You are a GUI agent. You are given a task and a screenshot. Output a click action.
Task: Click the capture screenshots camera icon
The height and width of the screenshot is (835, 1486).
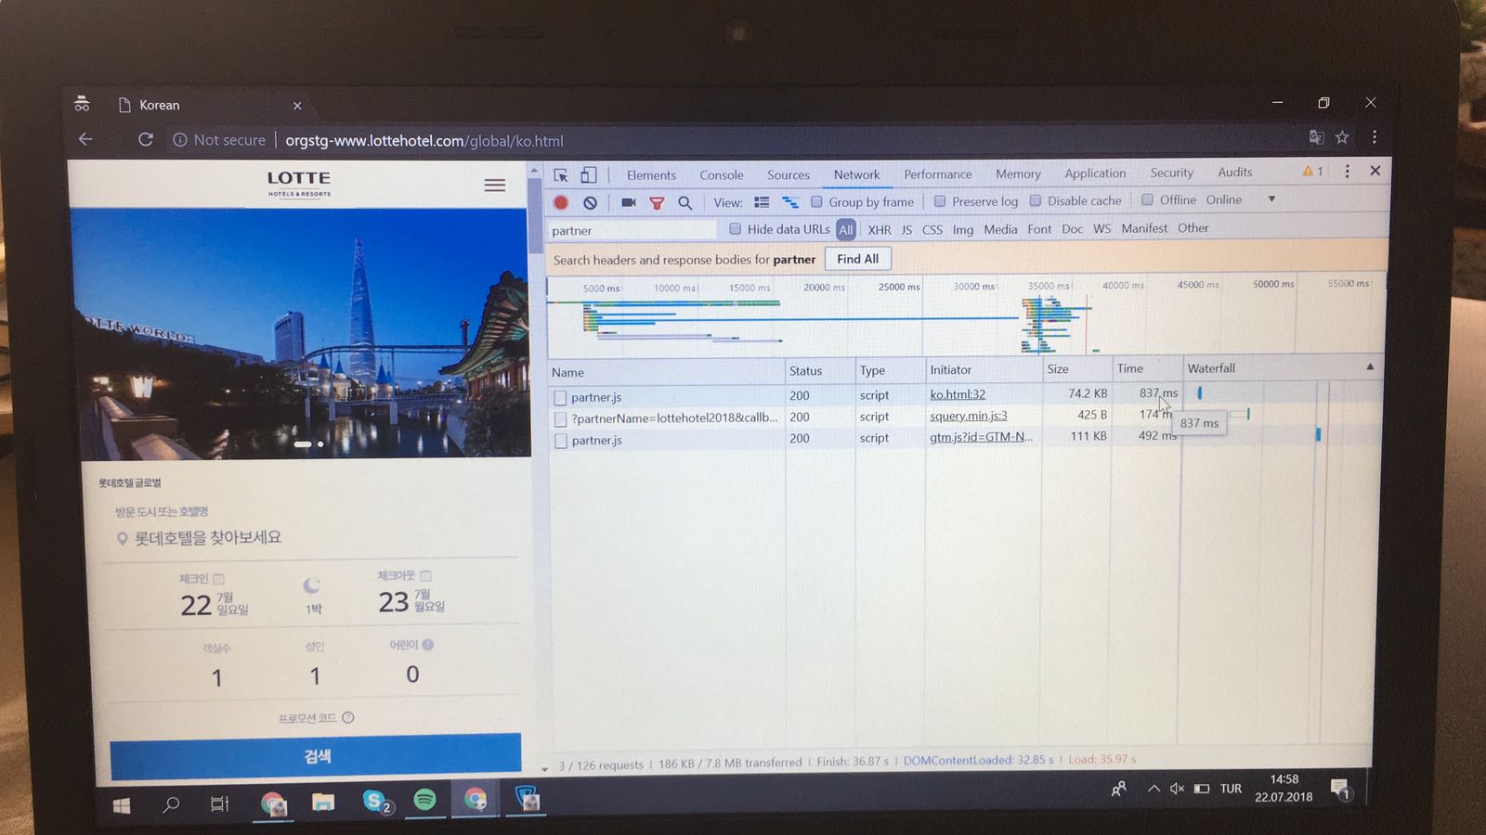[x=629, y=202]
